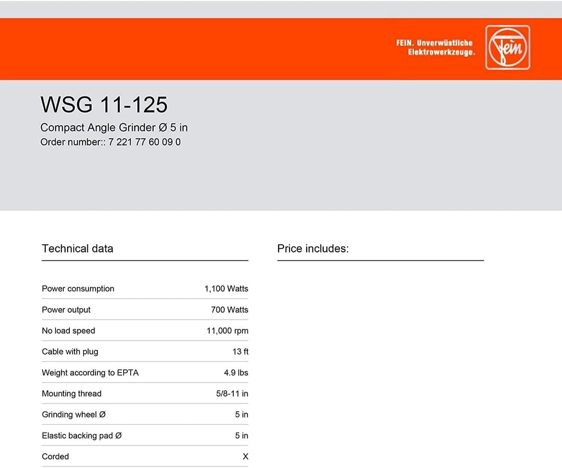Click the diameter symbol beside Elastic backing pad

pyautogui.click(x=118, y=435)
